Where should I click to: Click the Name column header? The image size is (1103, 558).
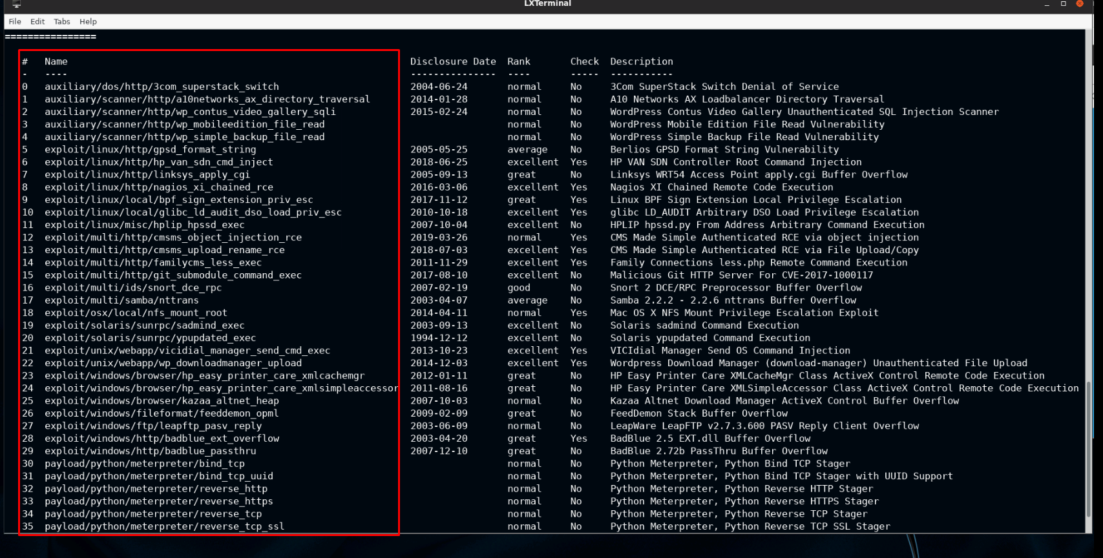click(56, 61)
